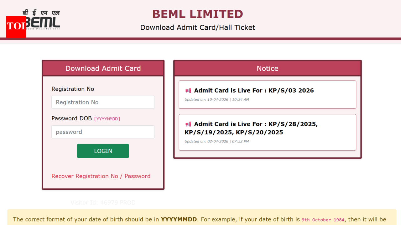Click the megaphone icon beside KP/S/03 2026
The width and height of the screenshot is (401, 225).
[x=188, y=91]
